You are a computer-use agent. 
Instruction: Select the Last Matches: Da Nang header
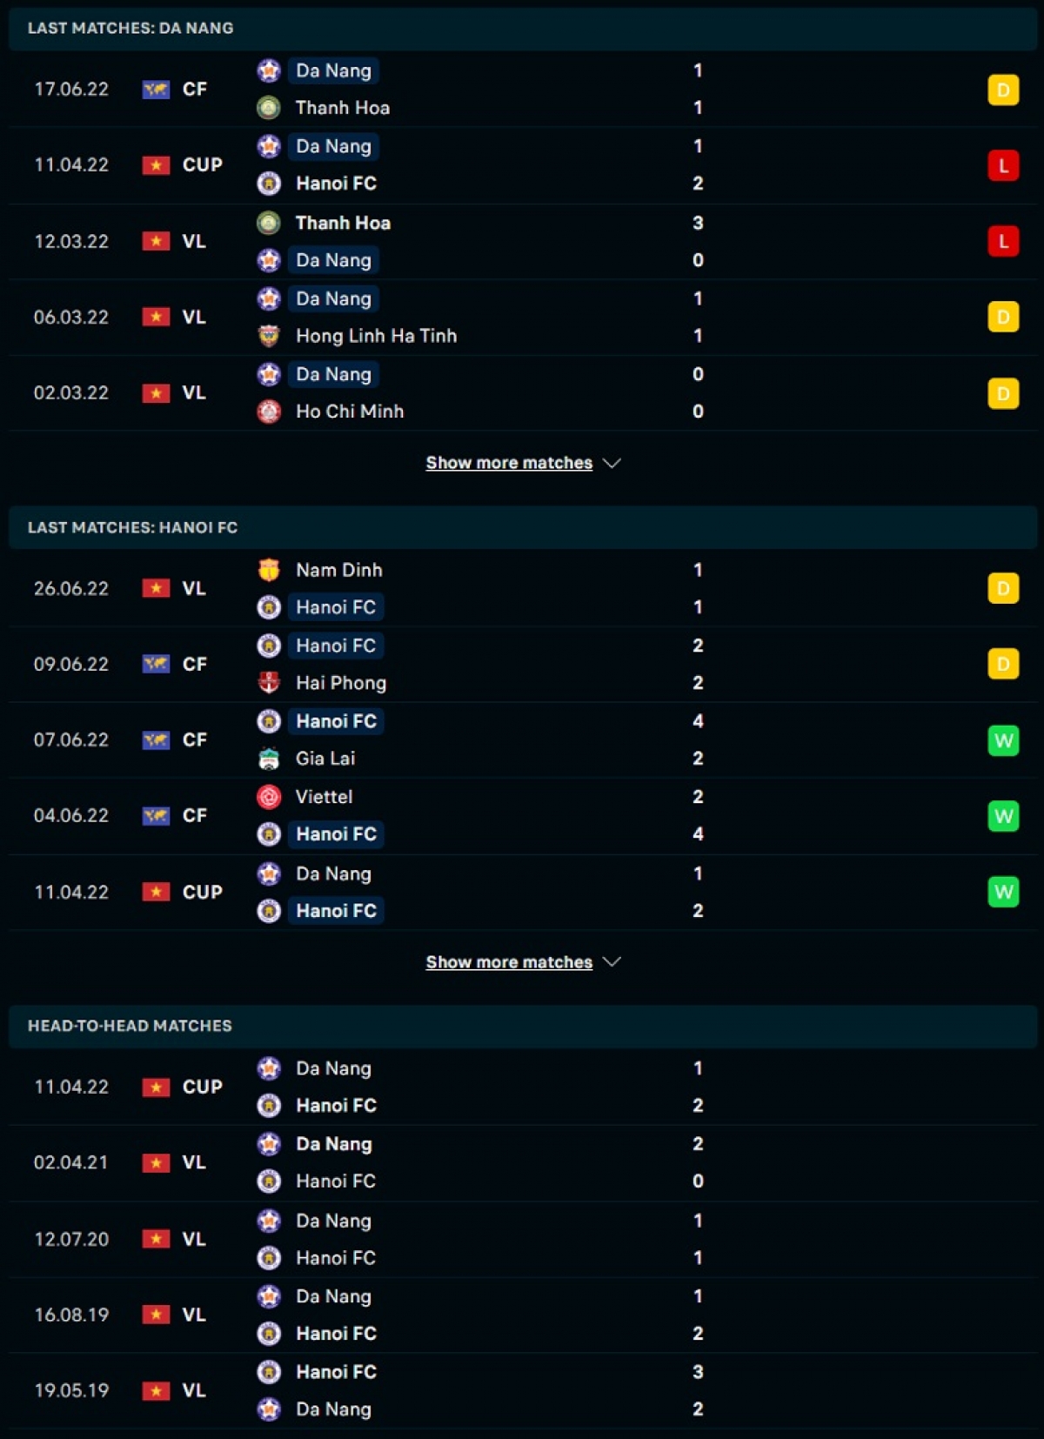tap(130, 28)
